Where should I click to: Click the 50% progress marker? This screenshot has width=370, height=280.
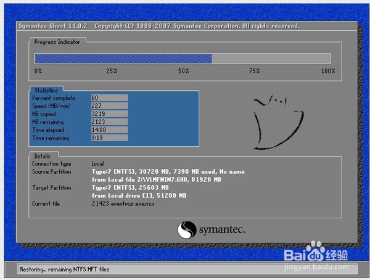pyautogui.click(x=184, y=71)
